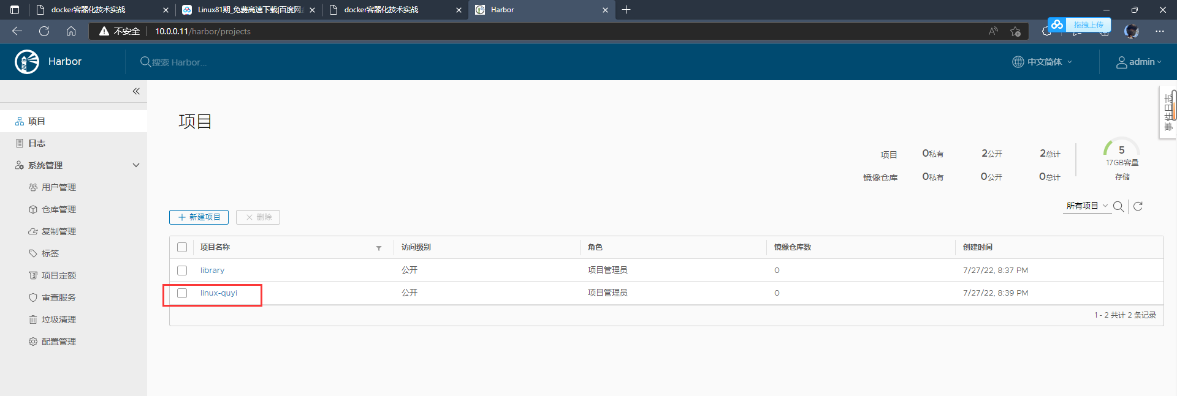Open 复制管理 in the sidebar
The height and width of the screenshot is (396, 1177).
click(59, 231)
